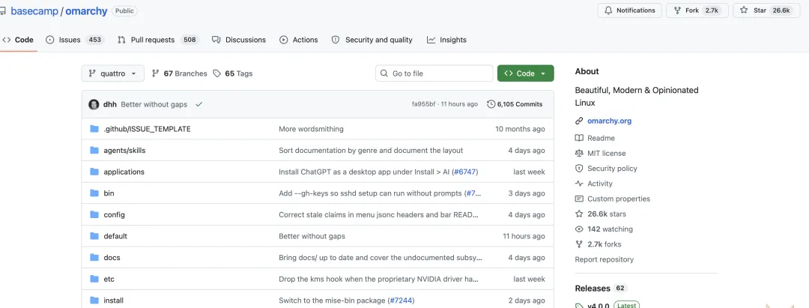Open the Issues tab
809x308 pixels.
75,40
